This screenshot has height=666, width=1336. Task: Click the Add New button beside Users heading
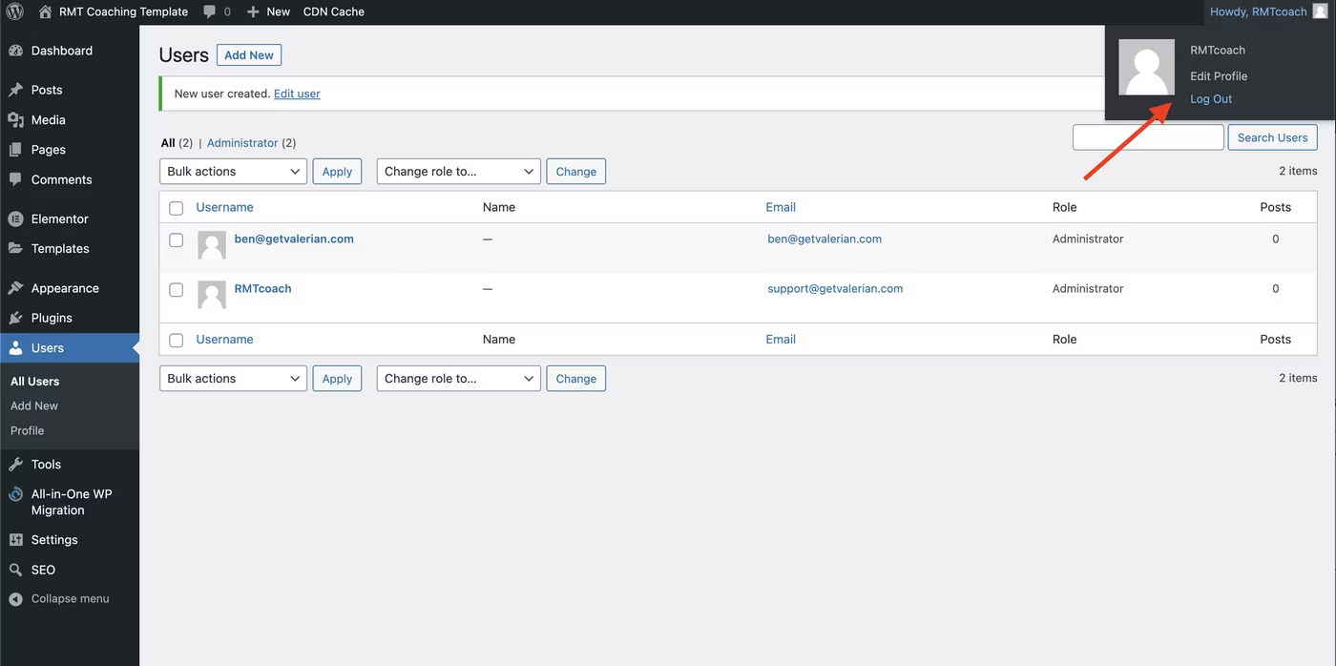pyautogui.click(x=249, y=55)
